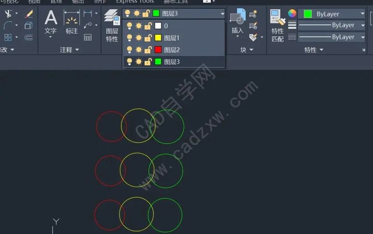373x234 pixels.
Task: Toggle lock icon for layer 0
Action: tap(148, 26)
